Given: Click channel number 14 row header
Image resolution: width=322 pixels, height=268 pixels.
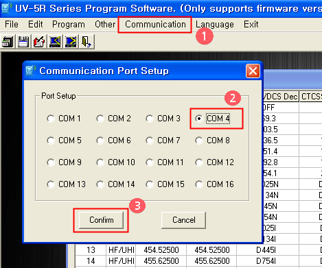Looking at the screenshot, I should click(91, 261).
